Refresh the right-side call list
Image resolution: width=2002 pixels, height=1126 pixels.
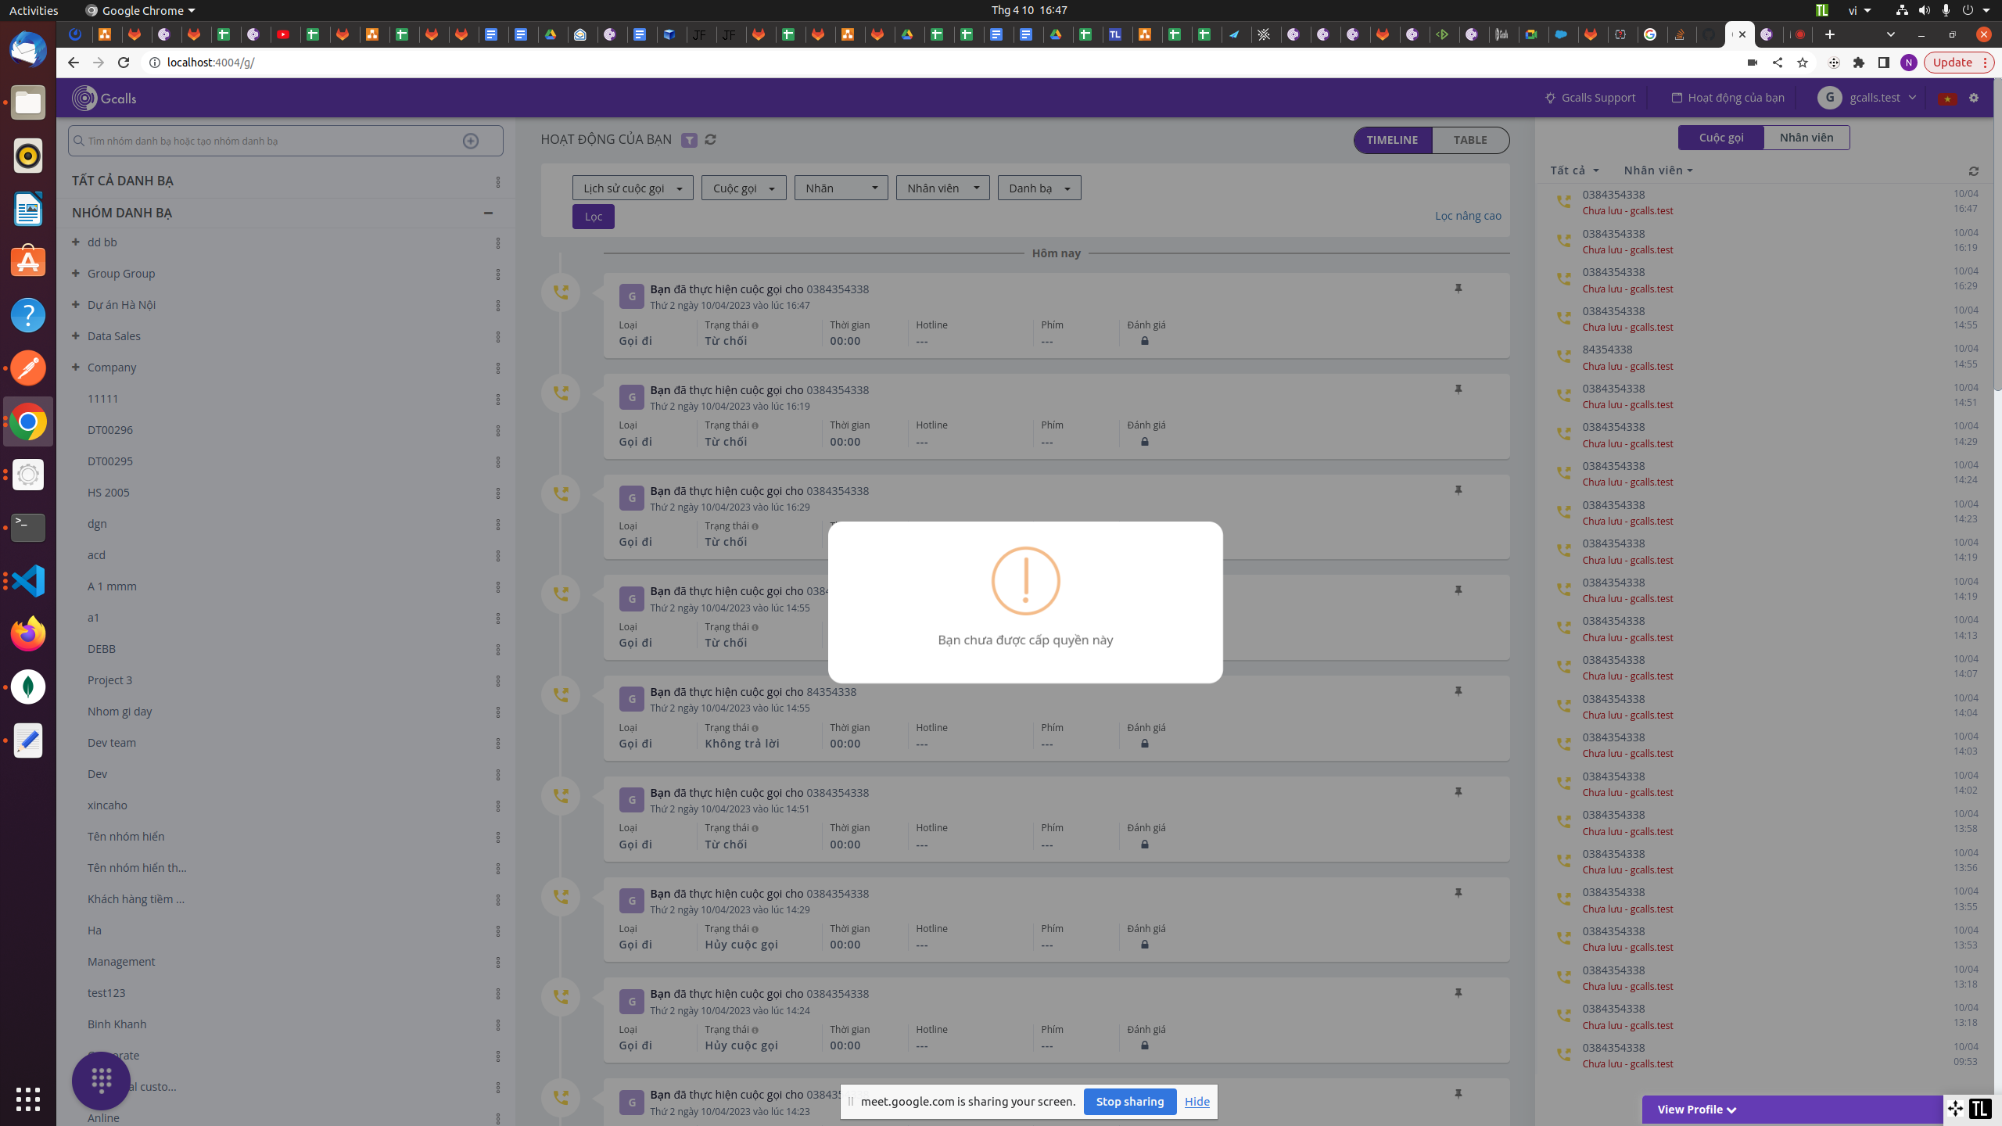pyautogui.click(x=1973, y=171)
